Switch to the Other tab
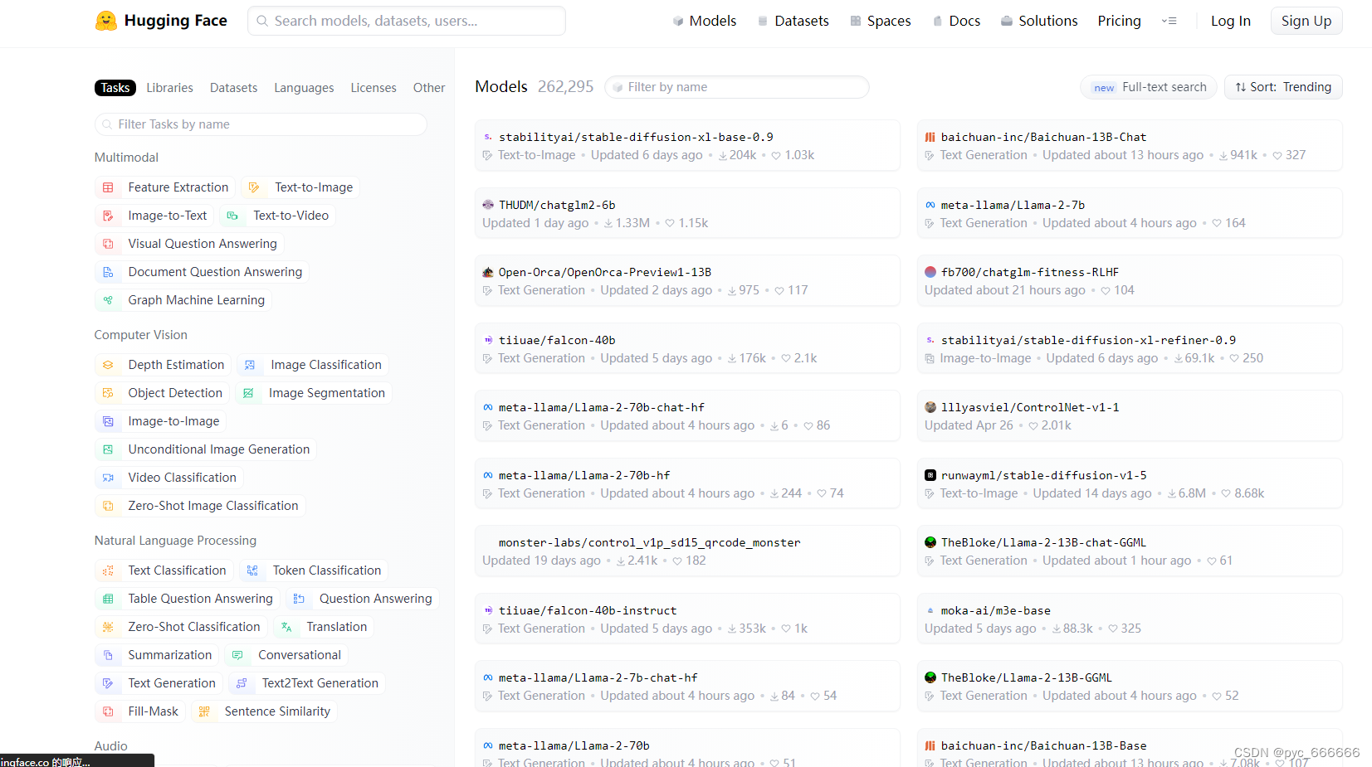 (429, 88)
